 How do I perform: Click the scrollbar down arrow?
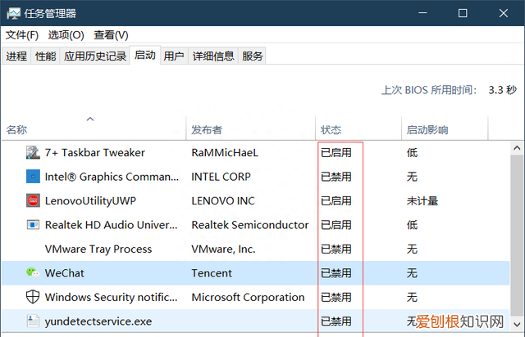tap(517, 324)
